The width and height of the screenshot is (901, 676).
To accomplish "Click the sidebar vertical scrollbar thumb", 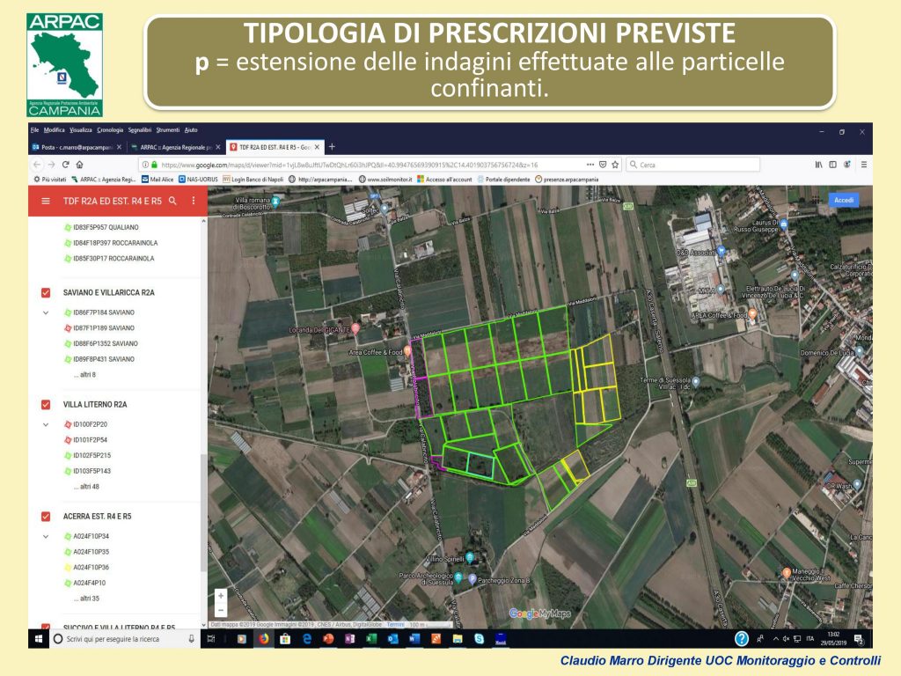I will point(203,513).
